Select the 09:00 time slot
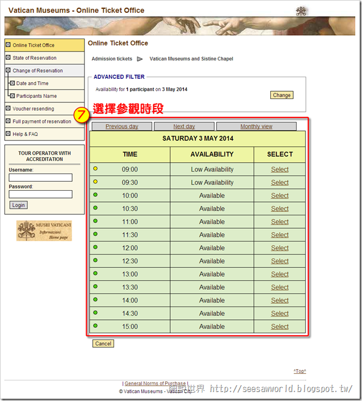Viewport: 362px width, 401px height. [280, 169]
